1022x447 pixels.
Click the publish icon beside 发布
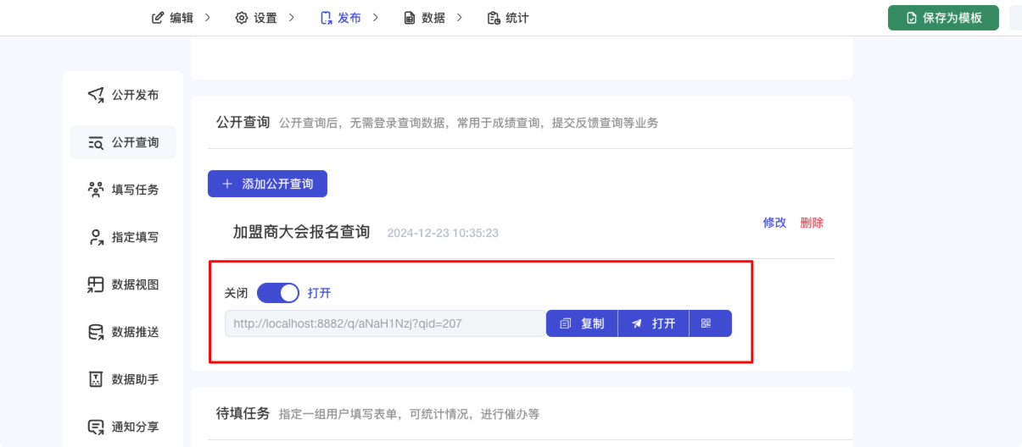(326, 18)
